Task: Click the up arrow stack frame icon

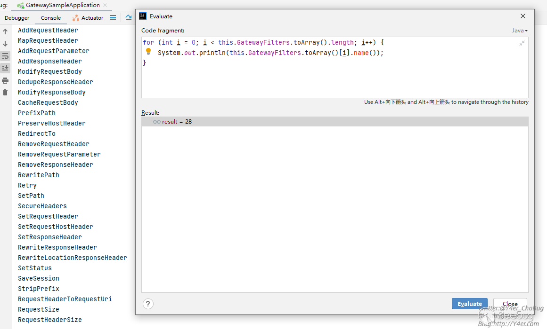Action: pyautogui.click(x=5, y=31)
